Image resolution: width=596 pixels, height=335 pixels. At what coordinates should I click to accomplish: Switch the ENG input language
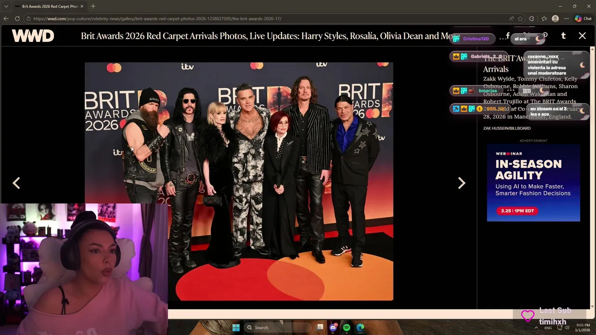548,328
